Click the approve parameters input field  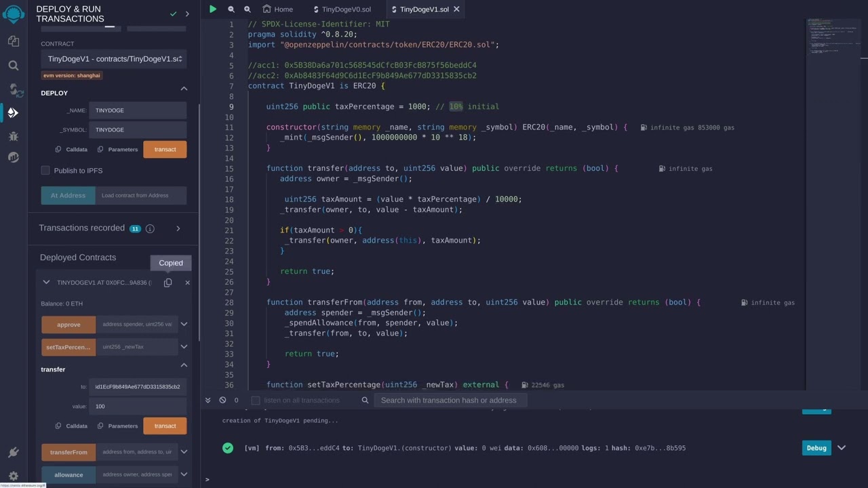click(137, 325)
